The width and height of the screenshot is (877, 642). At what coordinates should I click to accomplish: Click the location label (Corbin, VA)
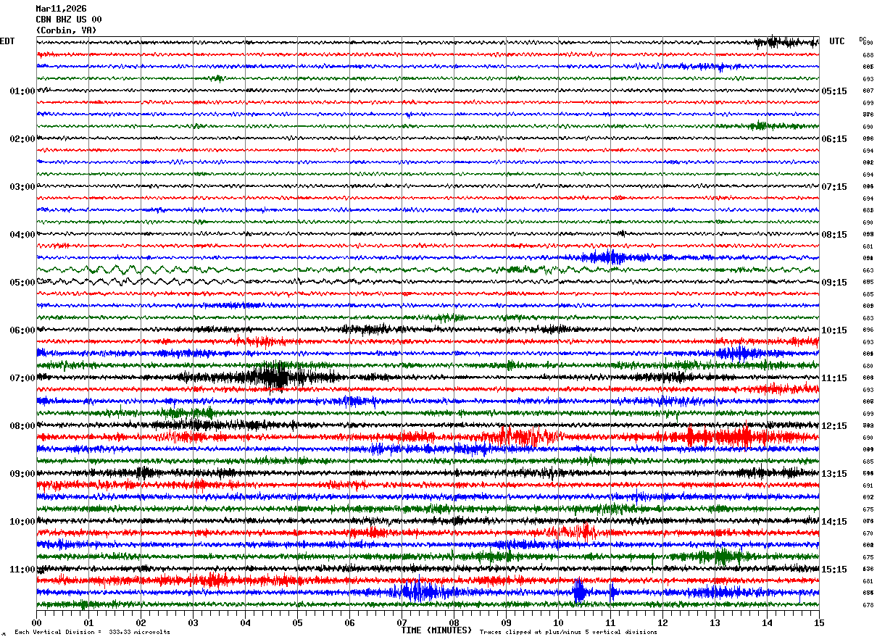tap(66, 30)
